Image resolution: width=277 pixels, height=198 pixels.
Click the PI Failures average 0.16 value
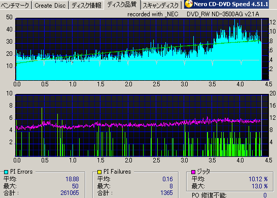coord(167,179)
